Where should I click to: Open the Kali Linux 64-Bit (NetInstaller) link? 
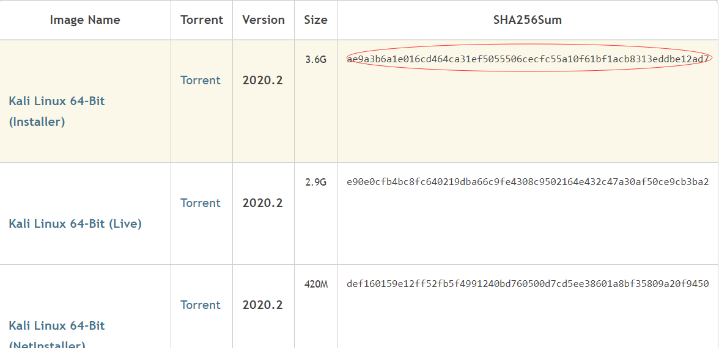click(x=57, y=325)
